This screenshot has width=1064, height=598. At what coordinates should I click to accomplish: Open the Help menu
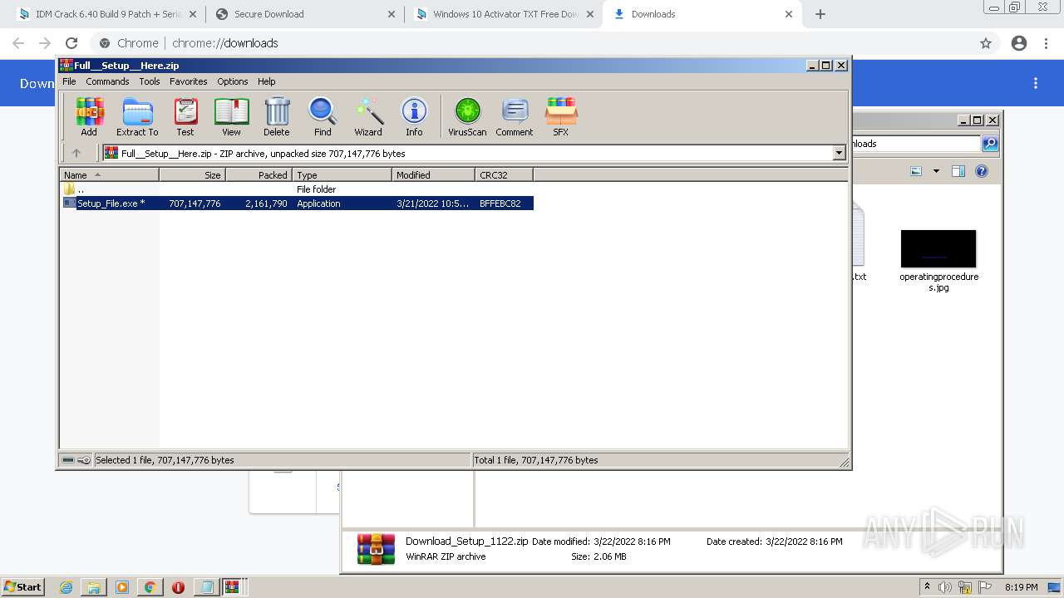pyautogui.click(x=266, y=81)
